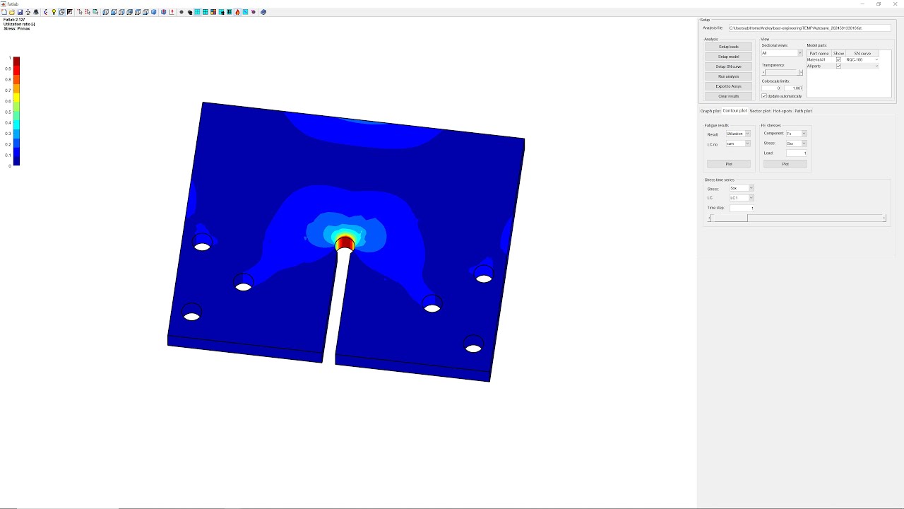The width and height of the screenshot is (904, 509).
Task: Click Plot under Fatigue results
Action: tap(729, 164)
